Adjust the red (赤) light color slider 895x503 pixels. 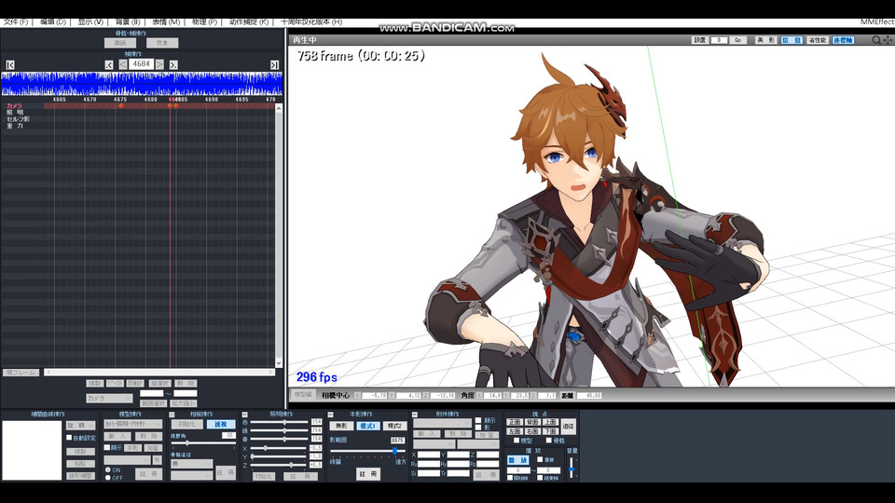(x=279, y=423)
